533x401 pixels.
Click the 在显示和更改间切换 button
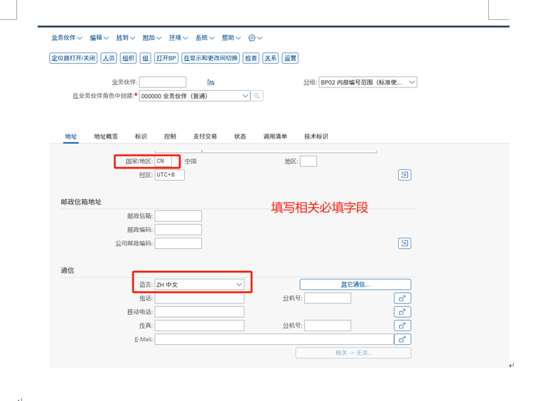(x=210, y=58)
